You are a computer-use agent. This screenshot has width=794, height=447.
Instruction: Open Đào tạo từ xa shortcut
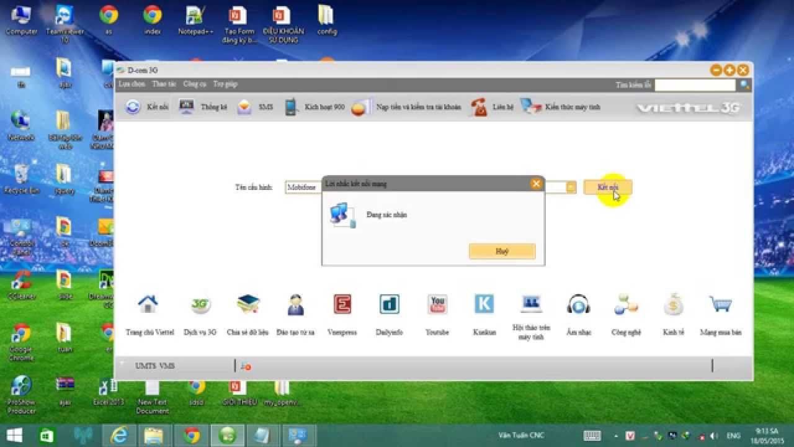coord(295,315)
